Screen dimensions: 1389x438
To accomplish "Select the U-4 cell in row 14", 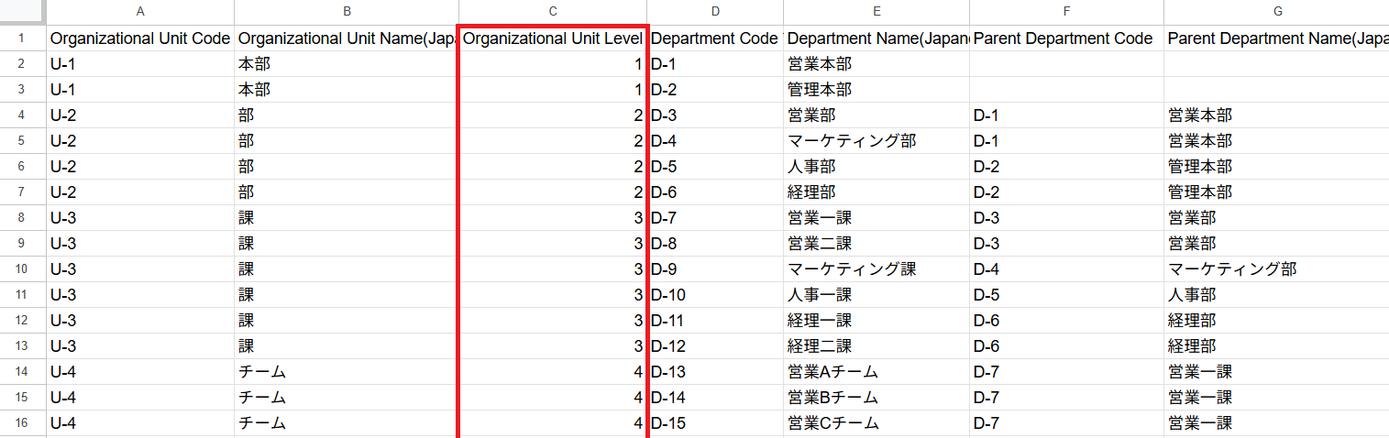I will click(x=139, y=372).
